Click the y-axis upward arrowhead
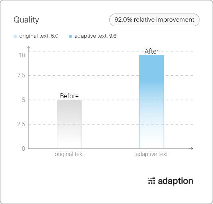The width and height of the screenshot is (213, 204). pyautogui.click(x=28, y=48)
